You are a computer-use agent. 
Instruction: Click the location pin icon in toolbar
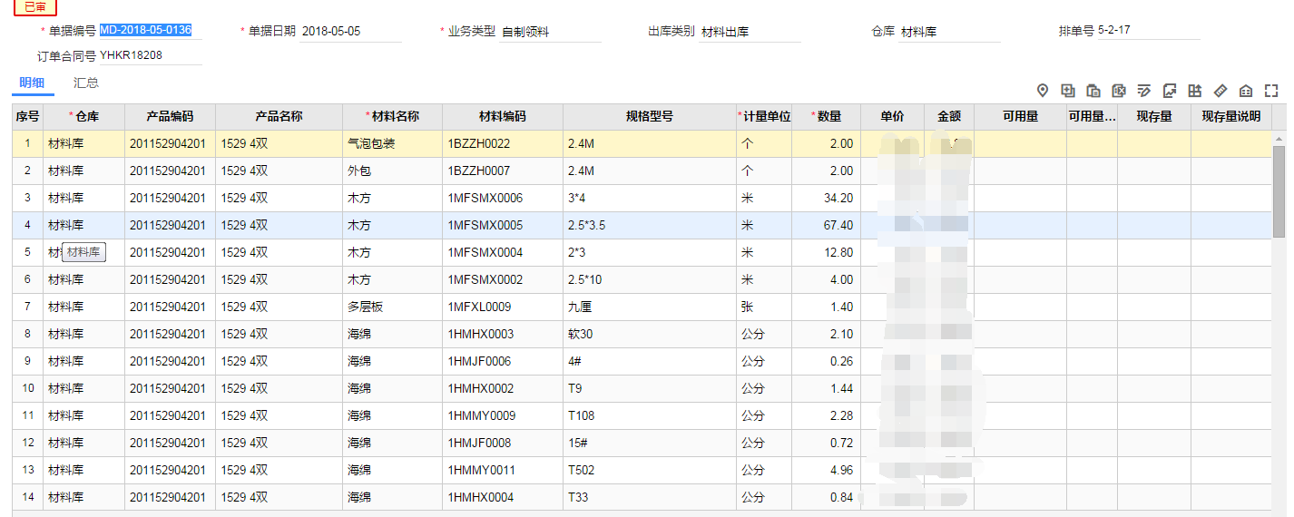tap(1043, 91)
